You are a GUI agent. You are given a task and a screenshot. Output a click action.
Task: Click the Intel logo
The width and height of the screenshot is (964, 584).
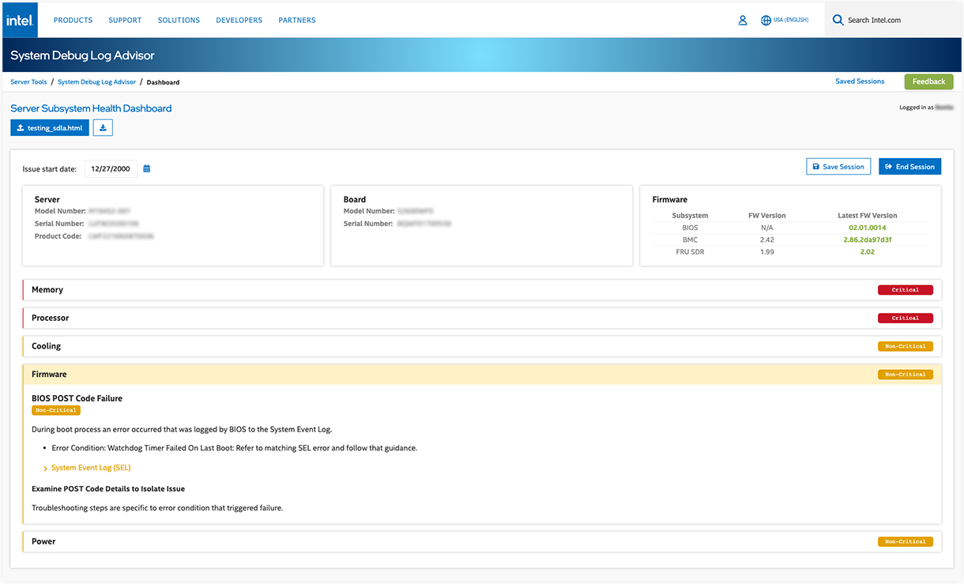[x=20, y=20]
